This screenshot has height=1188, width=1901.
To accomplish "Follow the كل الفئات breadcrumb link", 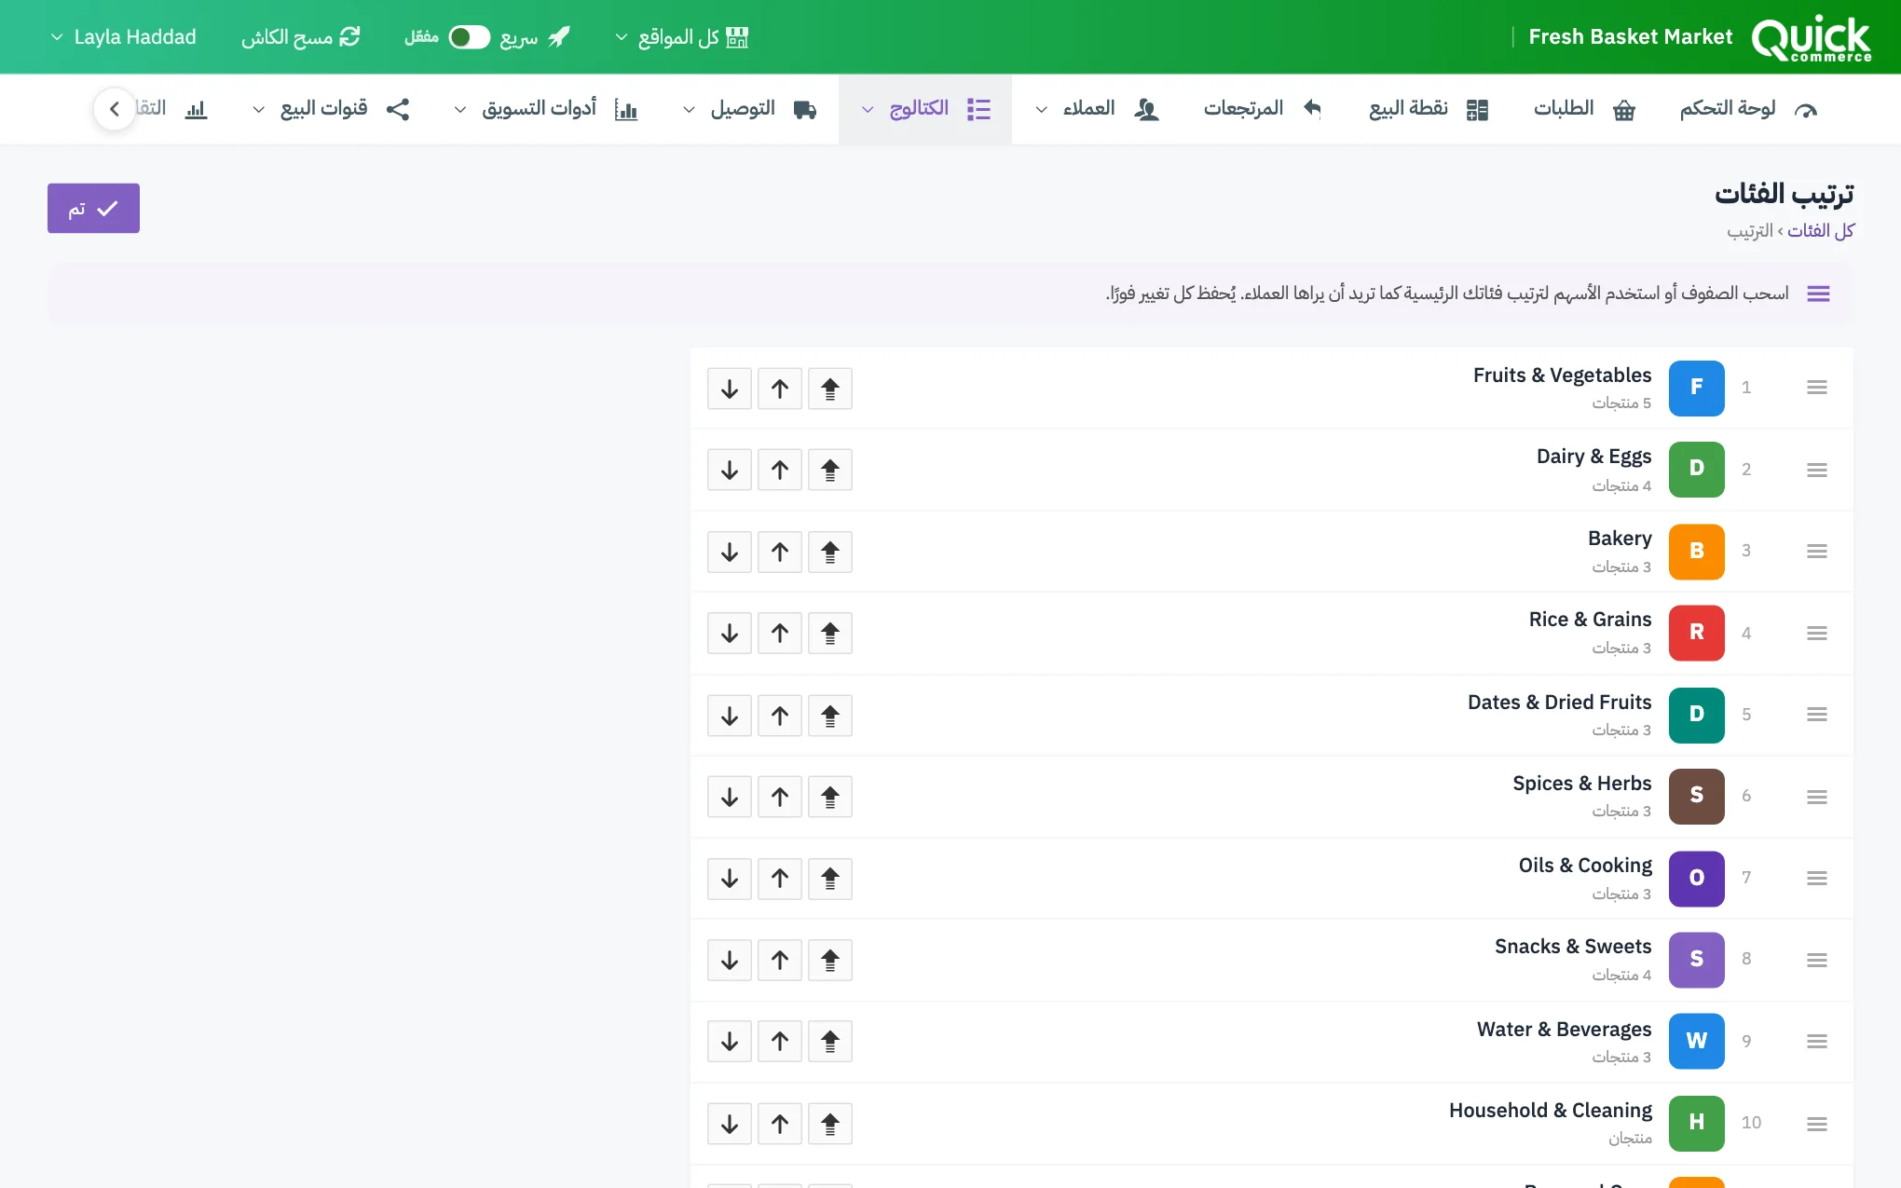I will pos(1821,230).
